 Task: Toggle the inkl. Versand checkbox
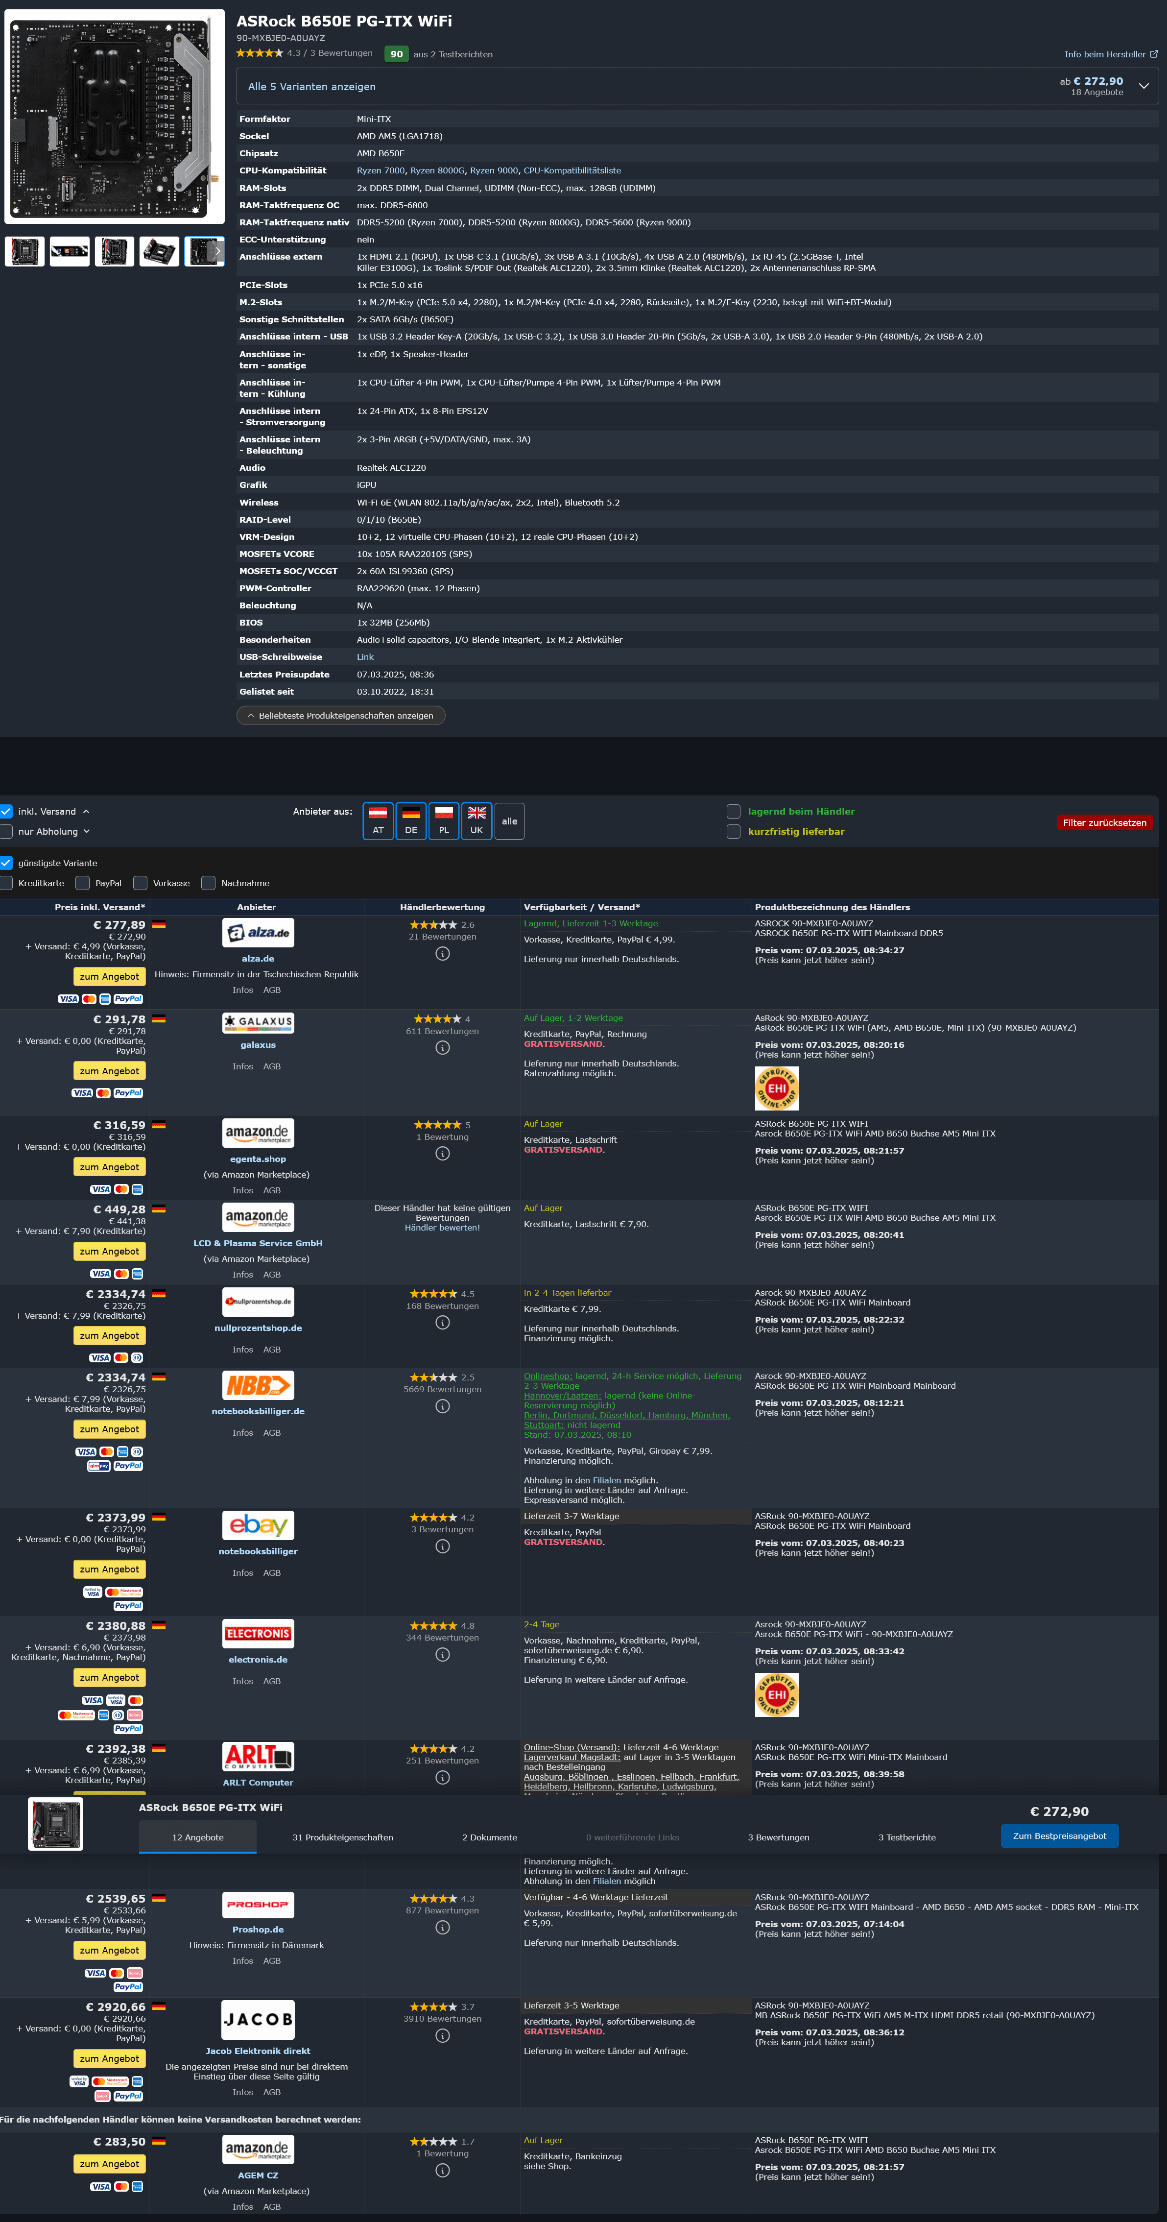6,812
